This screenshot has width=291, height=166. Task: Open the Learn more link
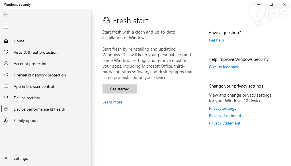point(112,102)
